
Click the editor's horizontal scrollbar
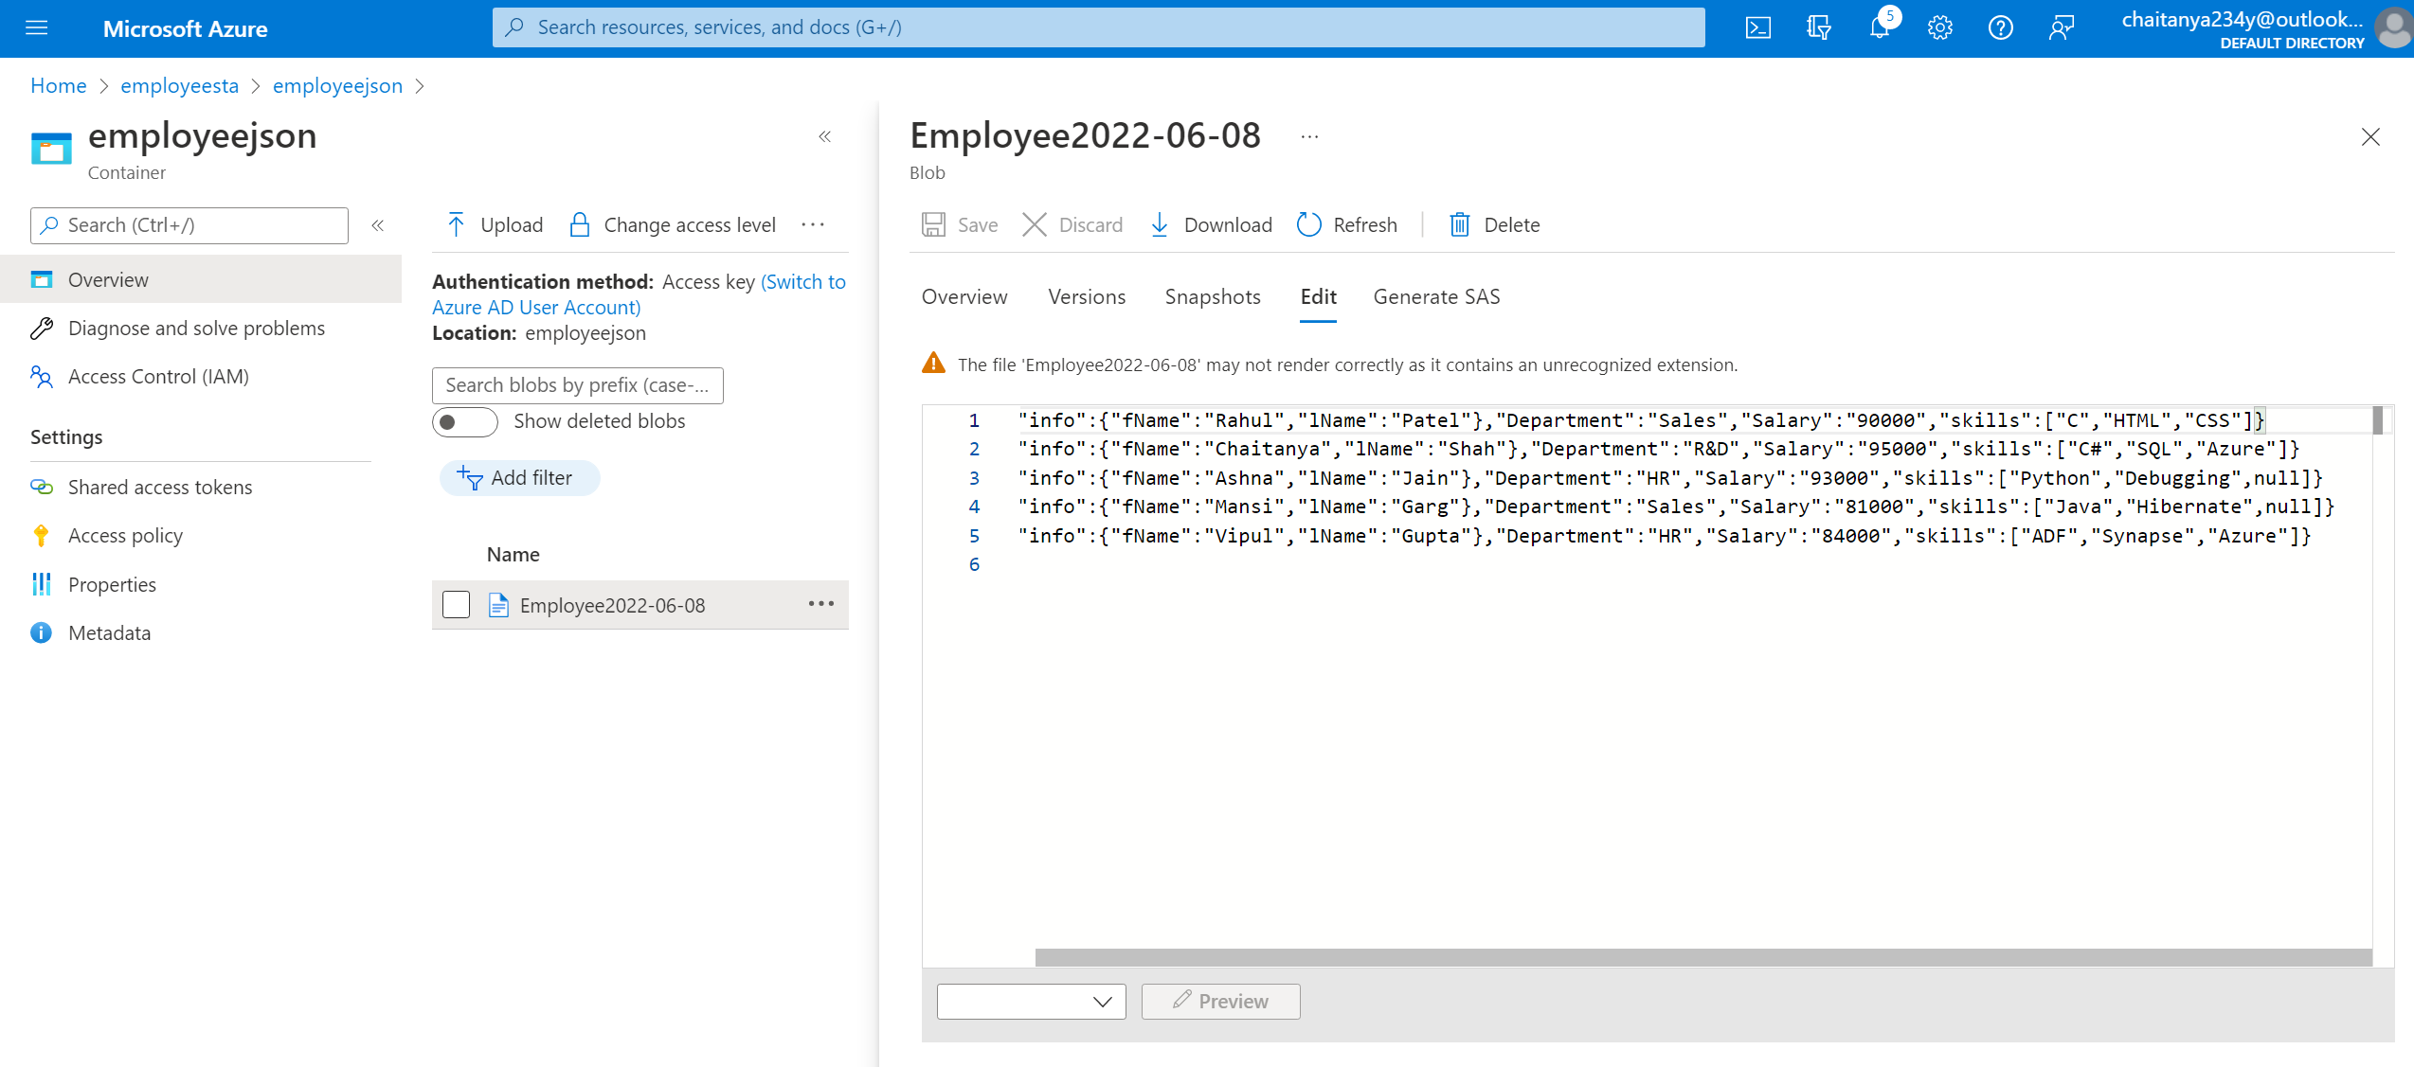[x=1702, y=957]
